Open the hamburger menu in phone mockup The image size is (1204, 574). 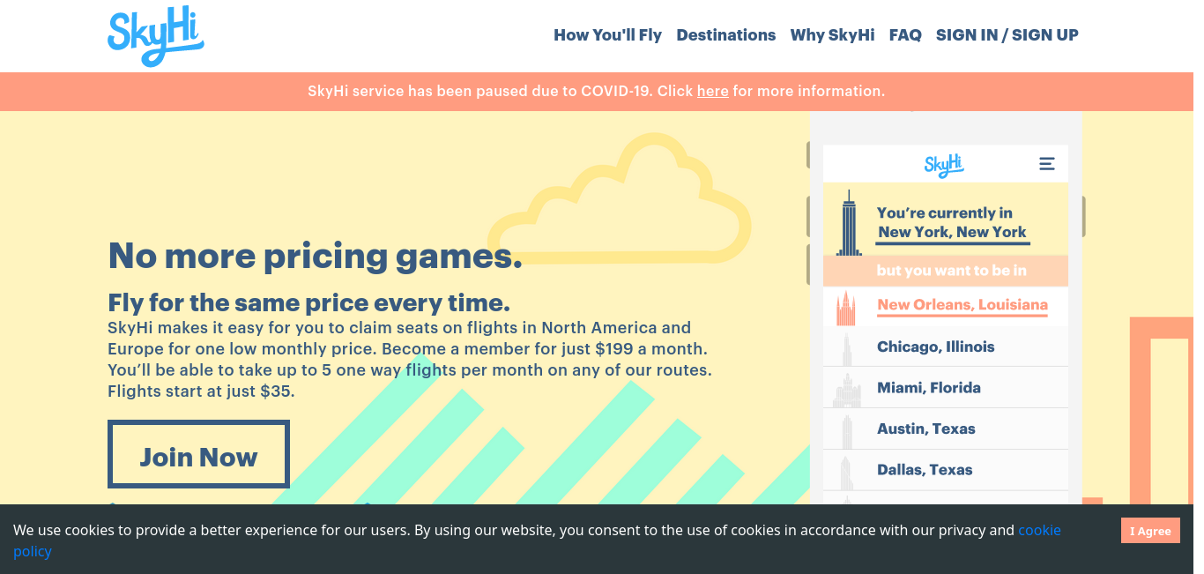(1047, 163)
